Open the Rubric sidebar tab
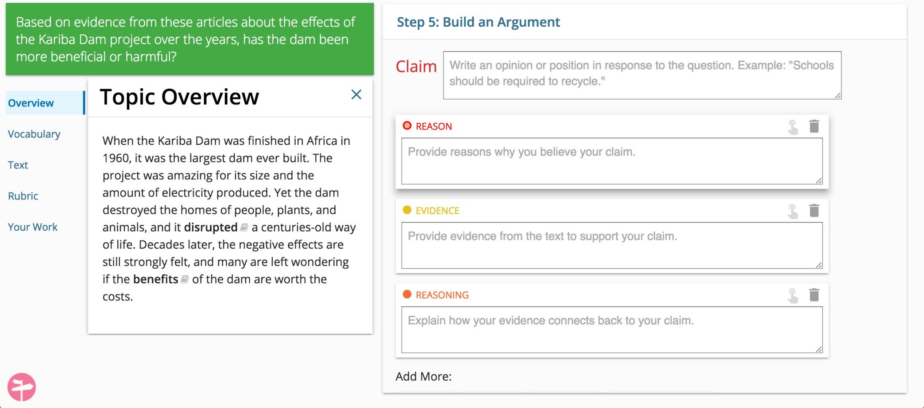Image resolution: width=924 pixels, height=408 pixels. click(x=23, y=196)
